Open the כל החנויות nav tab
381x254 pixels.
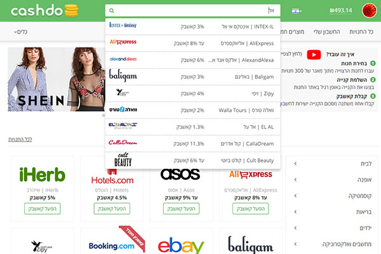pyautogui.click(x=361, y=32)
